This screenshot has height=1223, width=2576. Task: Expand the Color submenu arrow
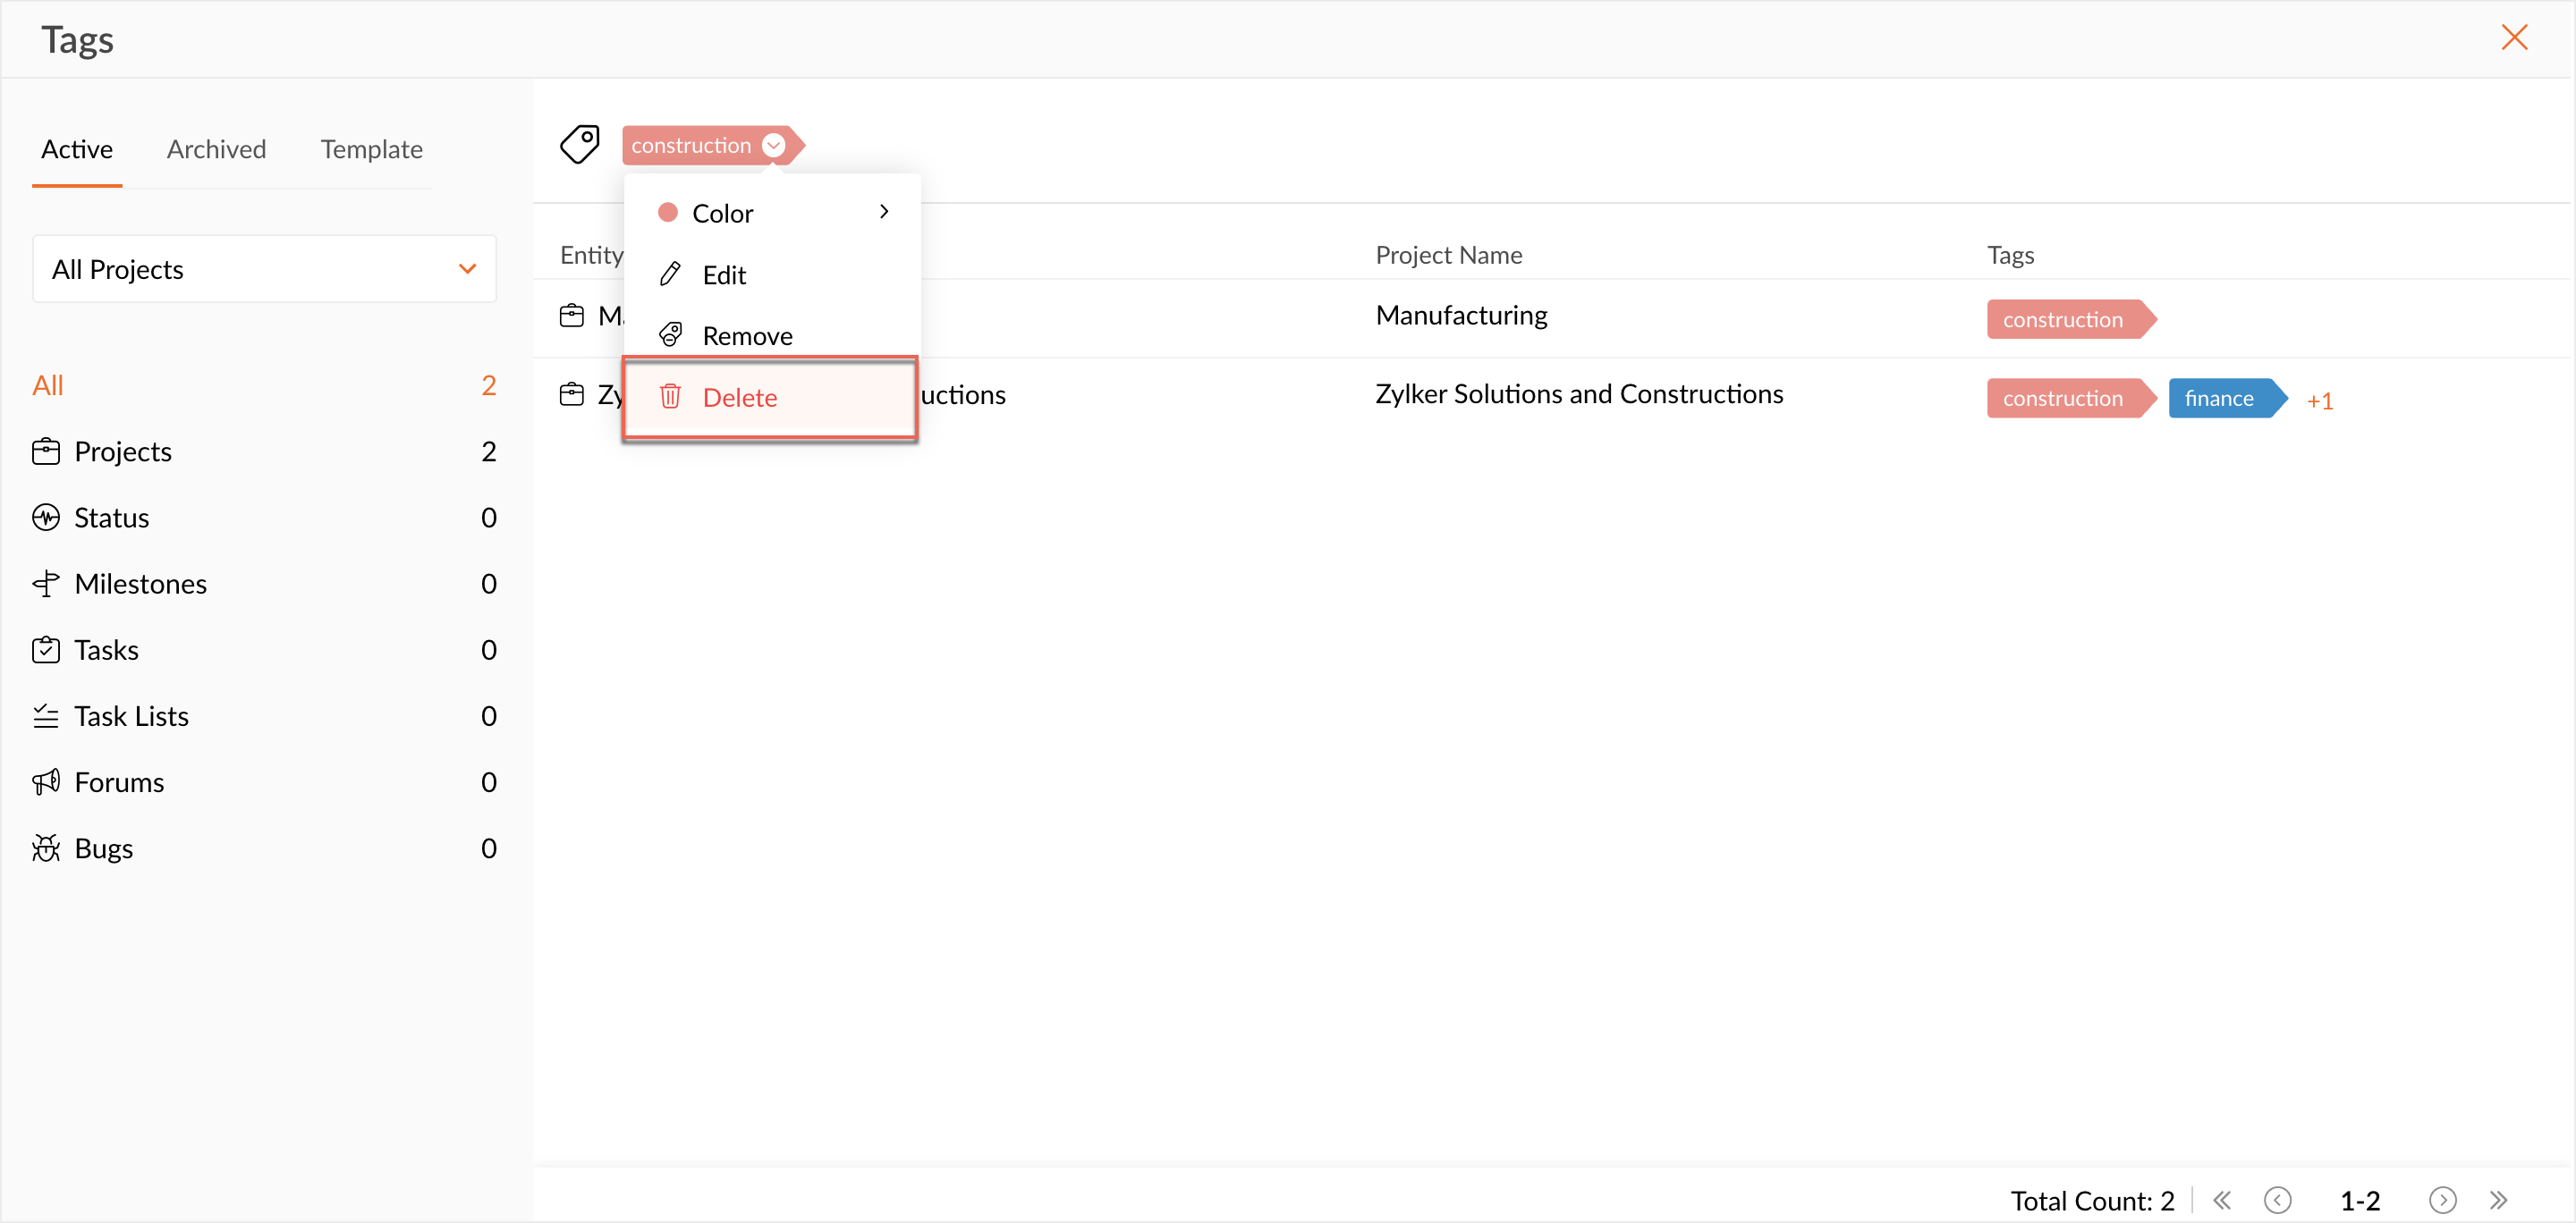tap(883, 212)
